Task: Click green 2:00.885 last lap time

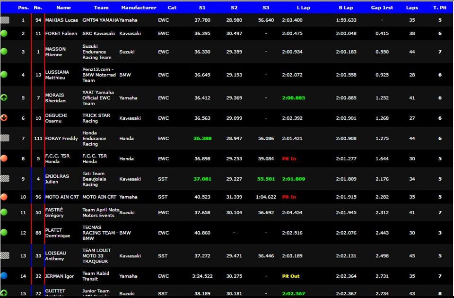Action: [x=293, y=98]
